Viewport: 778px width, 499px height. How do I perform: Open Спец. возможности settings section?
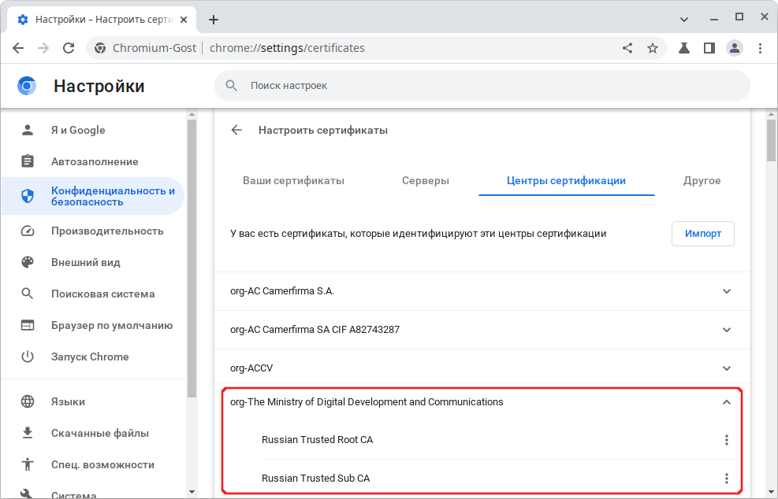pyautogui.click(x=93, y=465)
